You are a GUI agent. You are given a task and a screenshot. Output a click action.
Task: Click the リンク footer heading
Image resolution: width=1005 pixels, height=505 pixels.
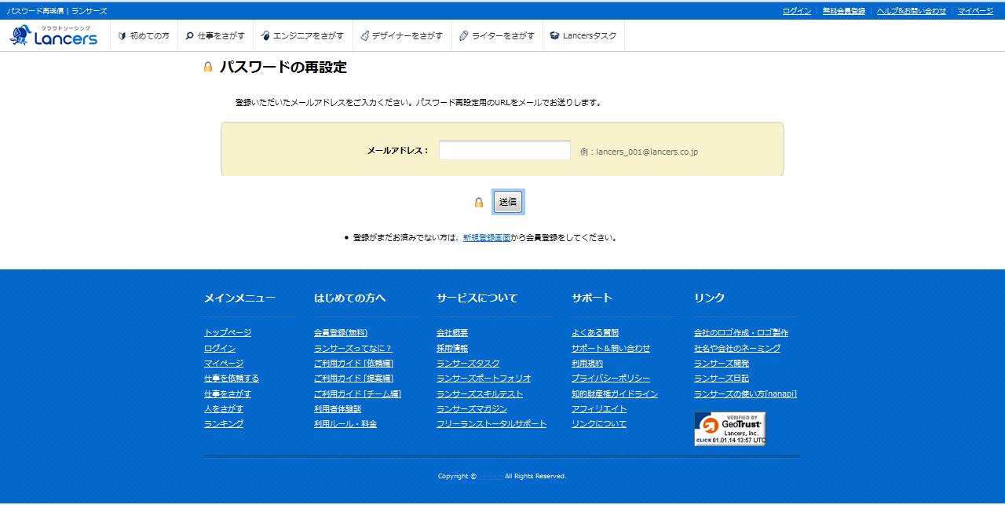pos(710,298)
